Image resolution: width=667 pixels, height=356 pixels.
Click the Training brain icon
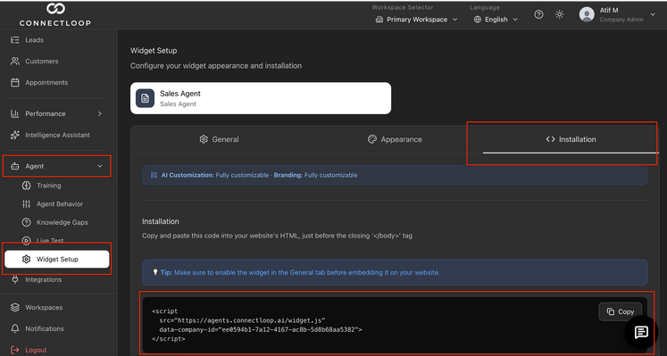(27, 186)
